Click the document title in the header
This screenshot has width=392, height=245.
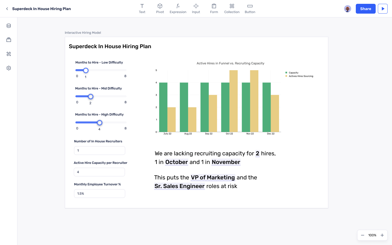tap(41, 9)
